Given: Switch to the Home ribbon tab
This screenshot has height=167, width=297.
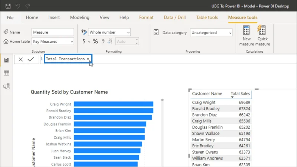Looking at the screenshot, I should pos(32,17).
